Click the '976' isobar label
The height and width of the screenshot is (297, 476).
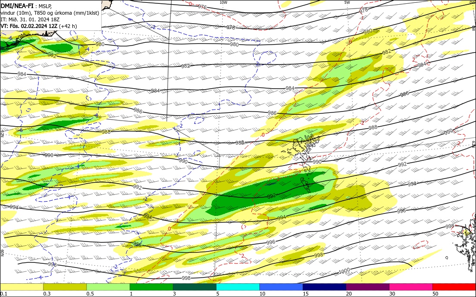coord(202,7)
